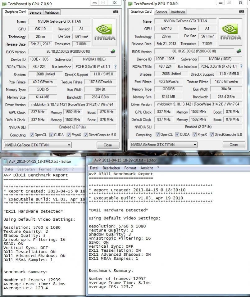Open GPU selection dropdown in right GPU-Z window

(163, 145)
